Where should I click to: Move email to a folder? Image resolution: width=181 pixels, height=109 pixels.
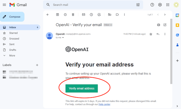tap(110, 15)
